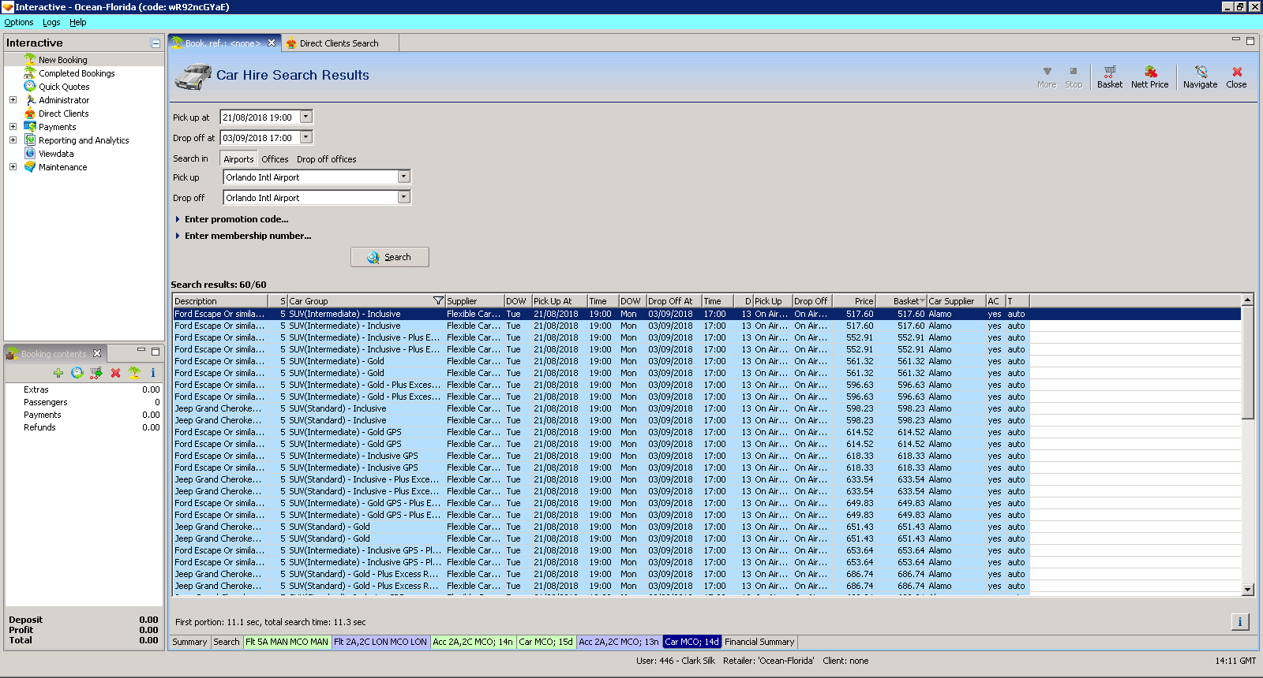The image size is (1263, 678).
Task: Select the Drop off offices search option
Action: click(326, 159)
